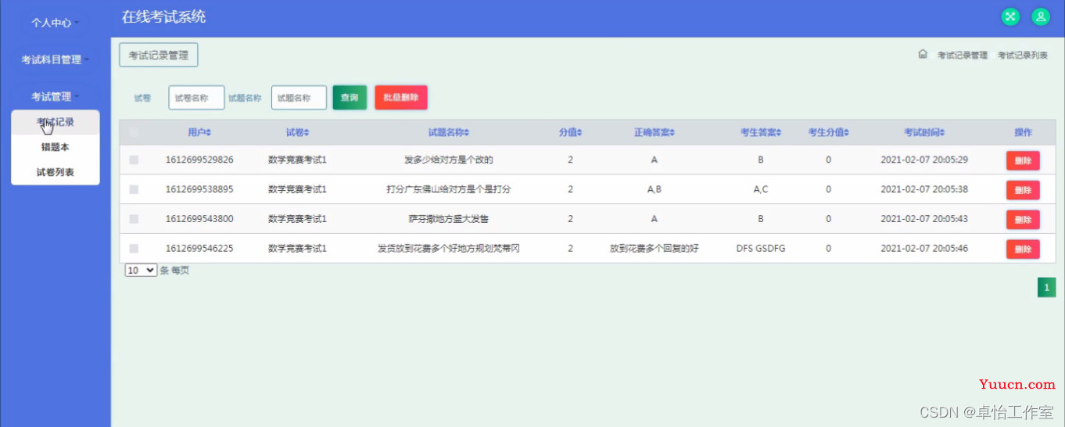Sort table by 正确答案 column
Viewport: 1065px width, 427px height.
[x=654, y=133]
